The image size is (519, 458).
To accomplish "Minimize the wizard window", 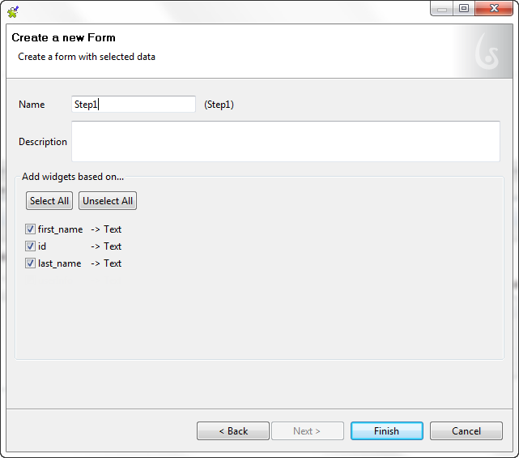I will pyautogui.click(x=442, y=9).
